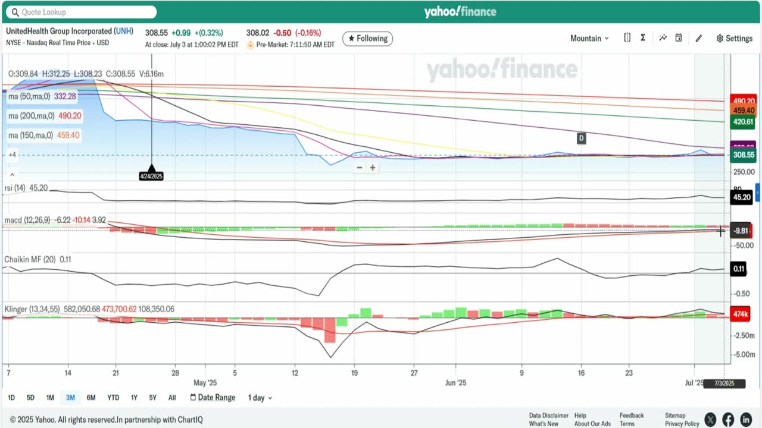Select the All time range
The image size is (762, 428).
pos(172,398)
